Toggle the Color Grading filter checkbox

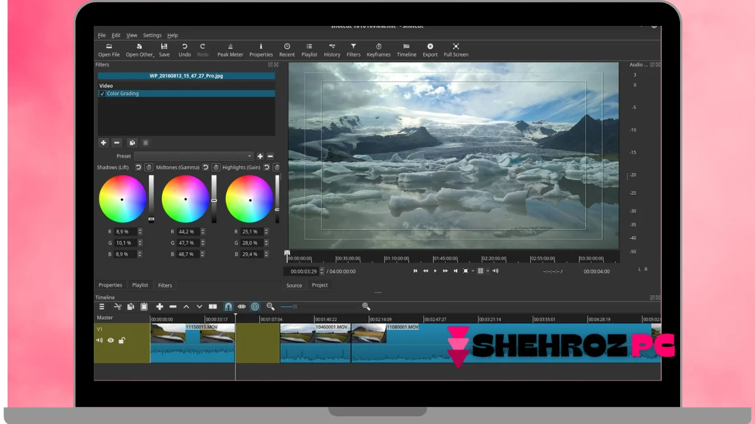(102, 94)
